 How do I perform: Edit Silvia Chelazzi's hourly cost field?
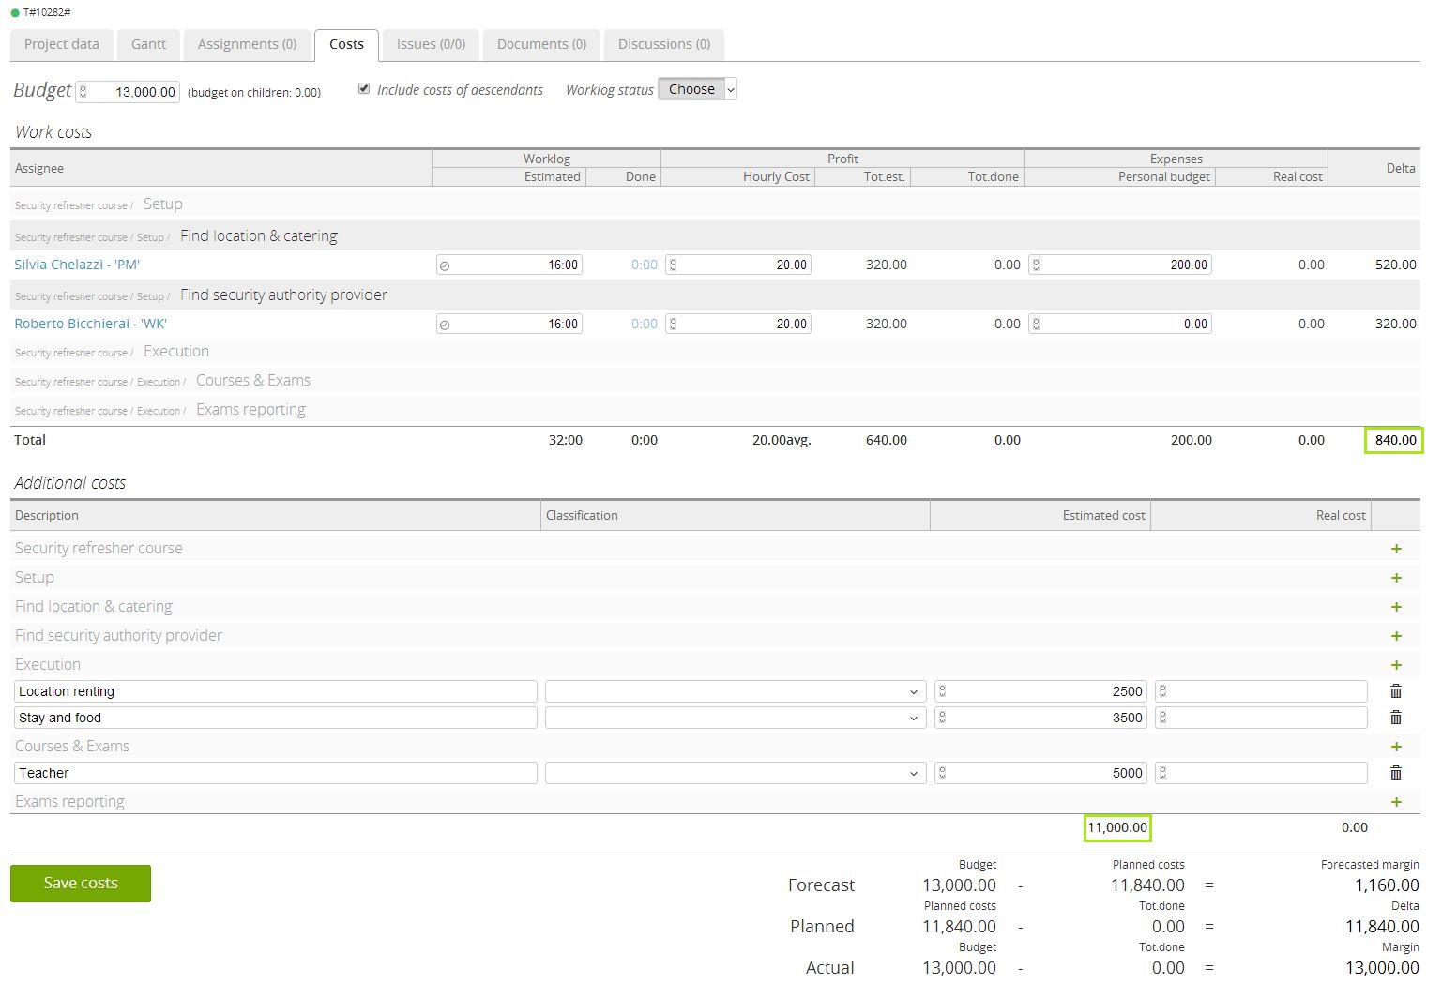(x=738, y=265)
